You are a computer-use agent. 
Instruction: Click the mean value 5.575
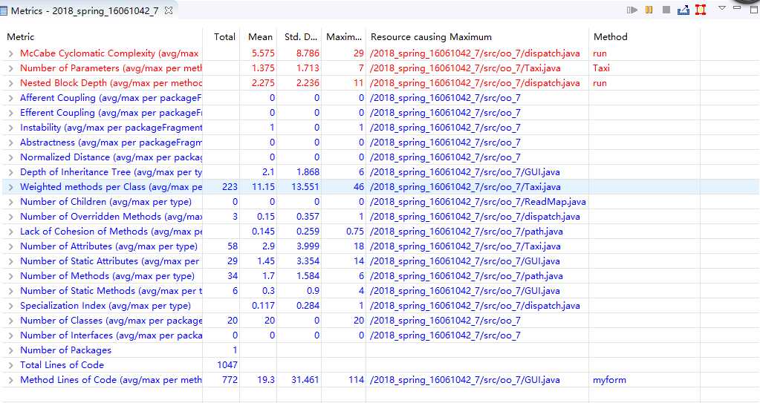tap(263, 53)
